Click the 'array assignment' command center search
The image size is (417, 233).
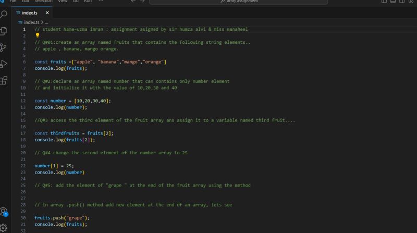click(x=239, y=2)
